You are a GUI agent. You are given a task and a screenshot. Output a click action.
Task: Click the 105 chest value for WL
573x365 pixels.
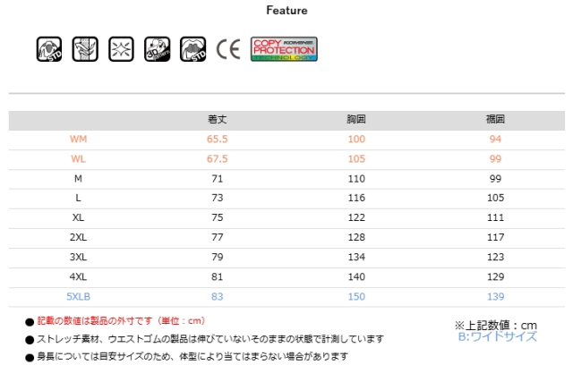tap(356, 158)
